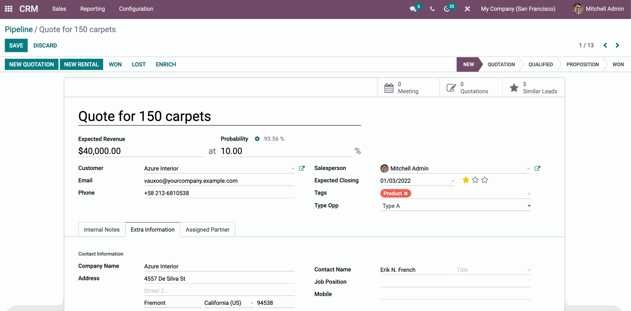Set priority to first star
Image resolution: width=631 pixels, height=311 pixels.
(x=466, y=180)
